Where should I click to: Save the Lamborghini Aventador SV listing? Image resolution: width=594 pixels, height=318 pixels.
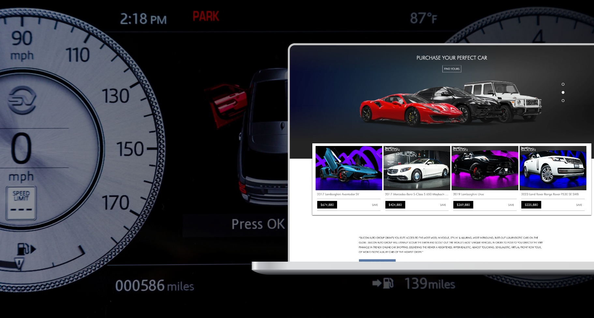[375, 205]
